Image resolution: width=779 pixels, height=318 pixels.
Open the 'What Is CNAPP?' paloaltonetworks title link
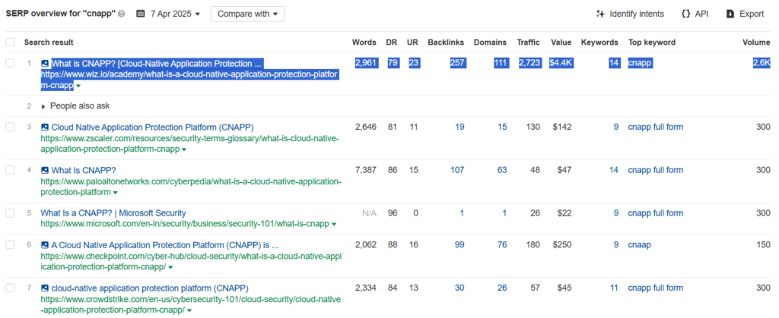tap(84, 171)
